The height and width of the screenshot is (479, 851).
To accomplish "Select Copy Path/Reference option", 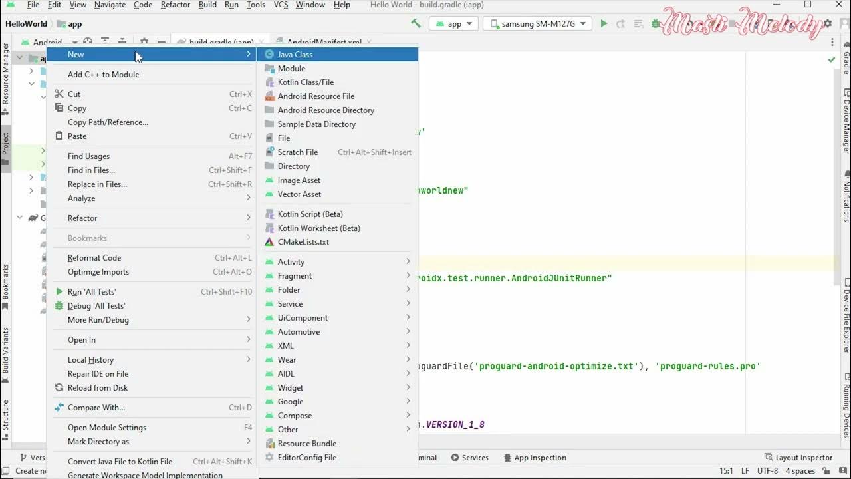I will tap(152, 122).
